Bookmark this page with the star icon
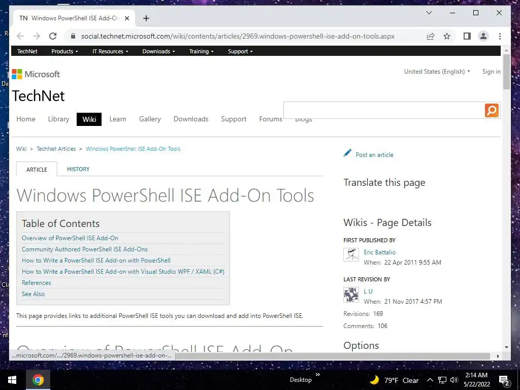 447,36
